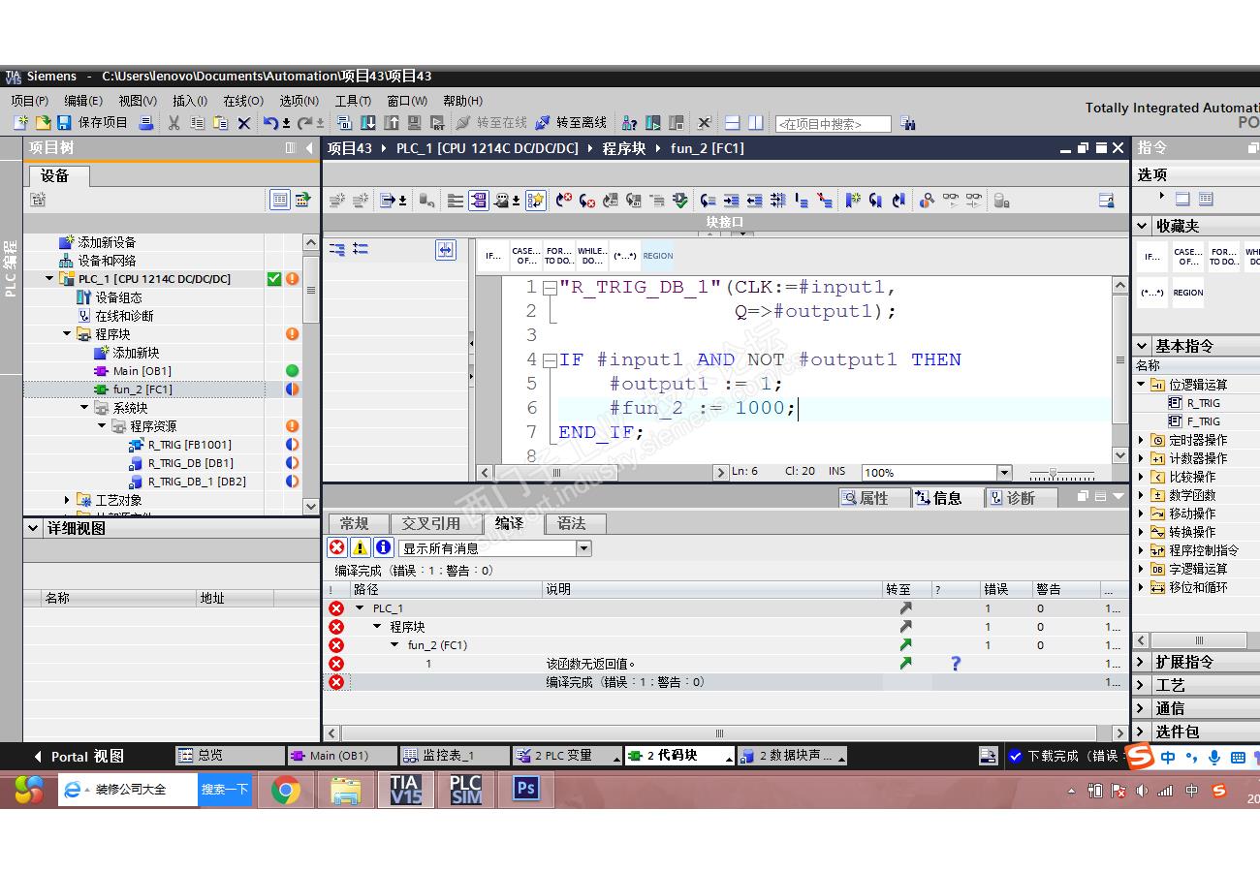Open the Main (OB1) editor taskbar button
1260x872 pixels.
point(343,756)
